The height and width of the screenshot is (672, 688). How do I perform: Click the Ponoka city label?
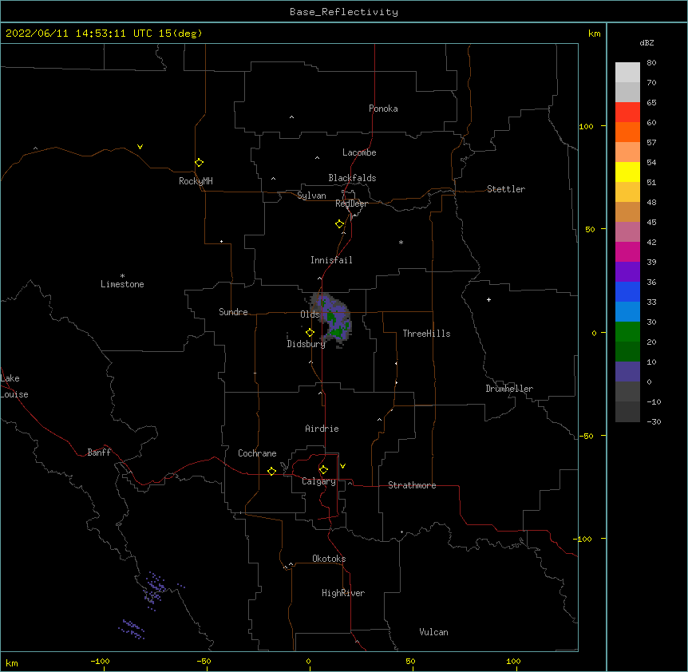click(383, 109)
